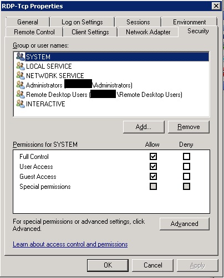Confirm with the OK button
The width and height of the screenshot is (224, 278).
tap(108, 265)
